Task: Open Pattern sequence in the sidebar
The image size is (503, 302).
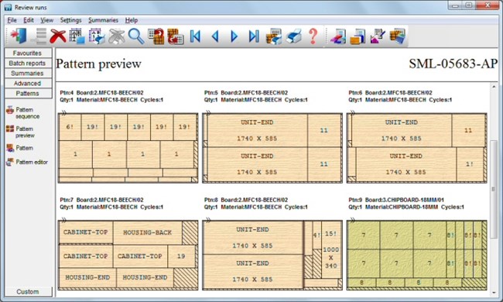Action: click(x=22, y=113)
